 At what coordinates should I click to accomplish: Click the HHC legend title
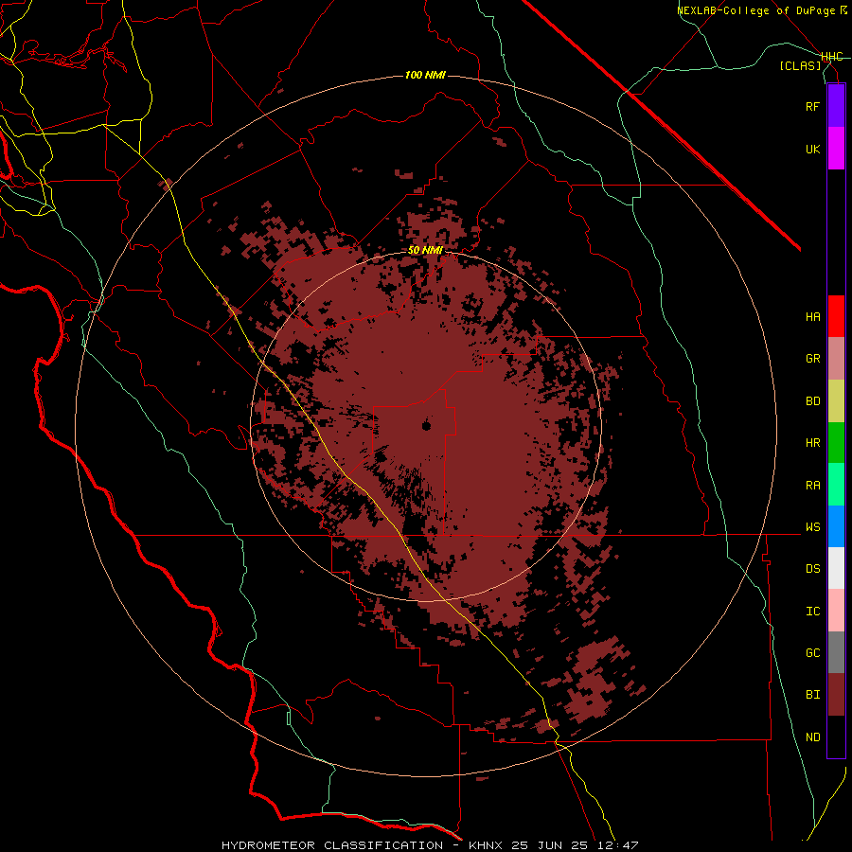point(832,57)
